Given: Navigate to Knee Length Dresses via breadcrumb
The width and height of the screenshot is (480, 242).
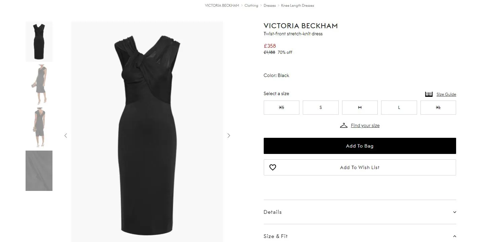Looking at the screenshot, I should (x=297, y=5).
